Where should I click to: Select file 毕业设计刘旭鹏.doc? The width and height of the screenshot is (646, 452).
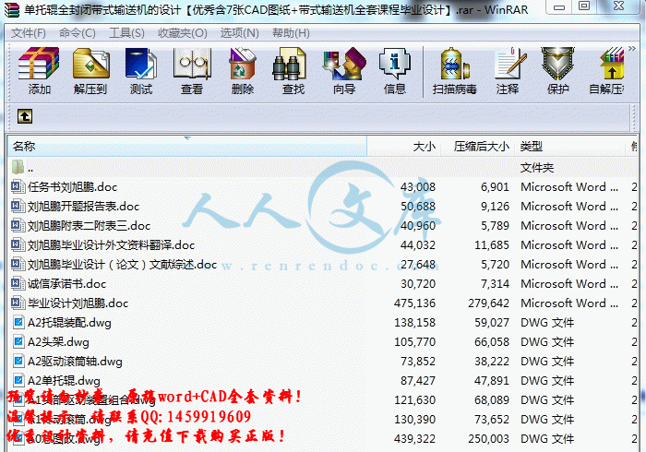(x=323, y=303)
